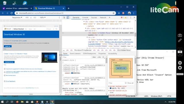Open the Give feedback link
Image resolution: width=184 pixels, height=104 pixels.
[x=11, y=81]
